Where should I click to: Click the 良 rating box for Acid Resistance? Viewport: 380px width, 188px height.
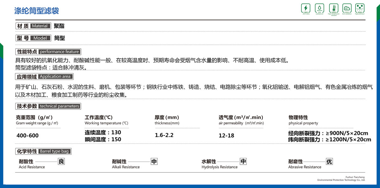(x=61, y=162)
